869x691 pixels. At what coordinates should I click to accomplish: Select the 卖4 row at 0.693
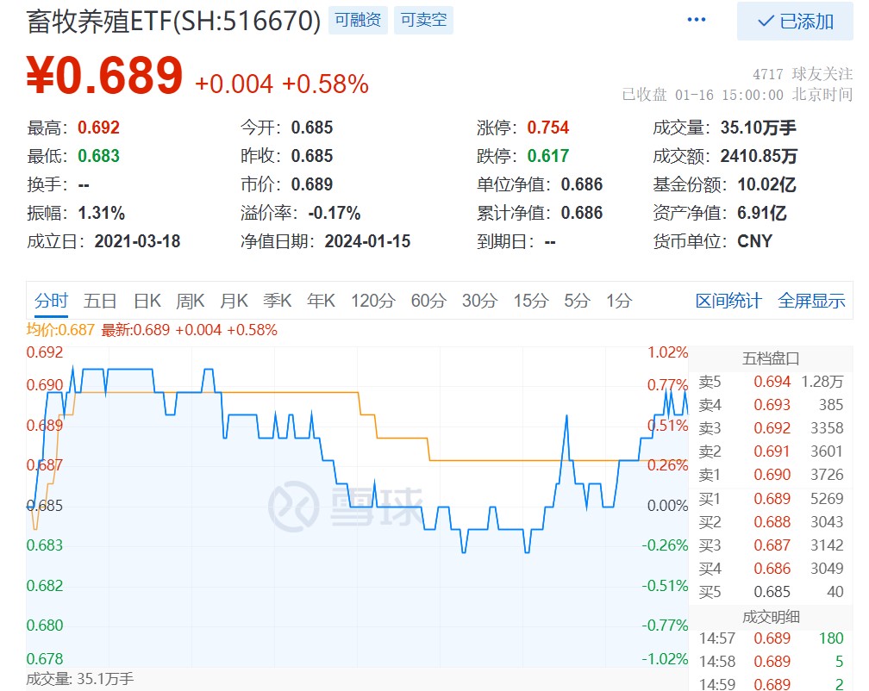tap(771, 405)
